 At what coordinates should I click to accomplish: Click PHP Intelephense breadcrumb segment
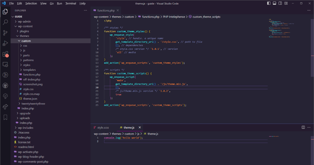click(174, 17)
